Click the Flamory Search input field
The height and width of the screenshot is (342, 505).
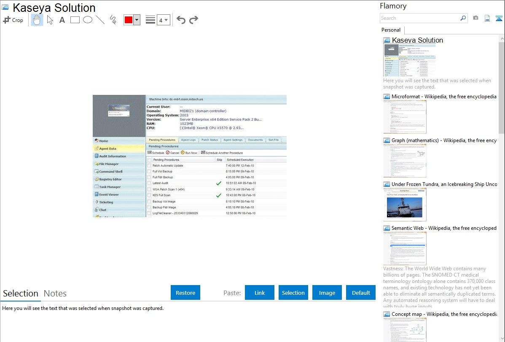(419, 18)
